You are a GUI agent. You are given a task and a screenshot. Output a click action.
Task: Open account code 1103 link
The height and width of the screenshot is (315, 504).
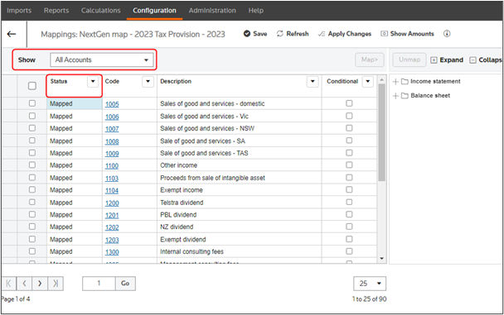[x=112, y=178]
